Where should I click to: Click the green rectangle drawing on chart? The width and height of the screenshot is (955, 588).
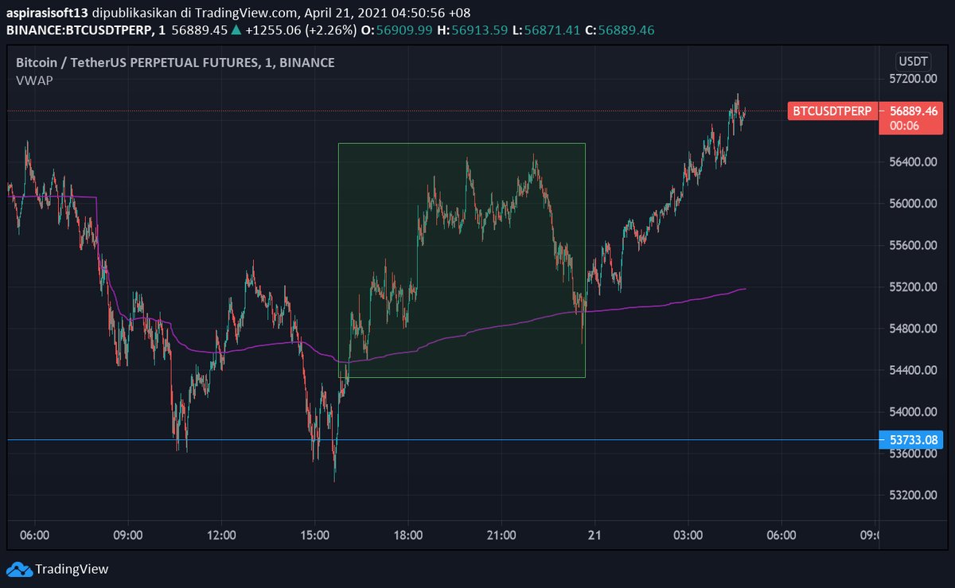tap(462, 260)
